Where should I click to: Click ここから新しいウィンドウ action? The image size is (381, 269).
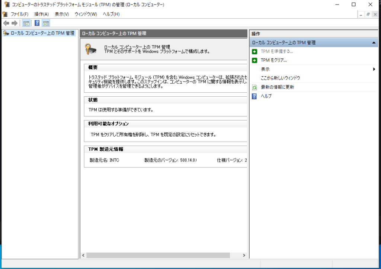(x=280, y=78)
